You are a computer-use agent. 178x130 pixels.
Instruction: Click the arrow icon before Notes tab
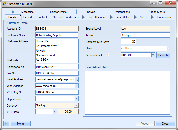pyautogui.click(x=135, y=17)
